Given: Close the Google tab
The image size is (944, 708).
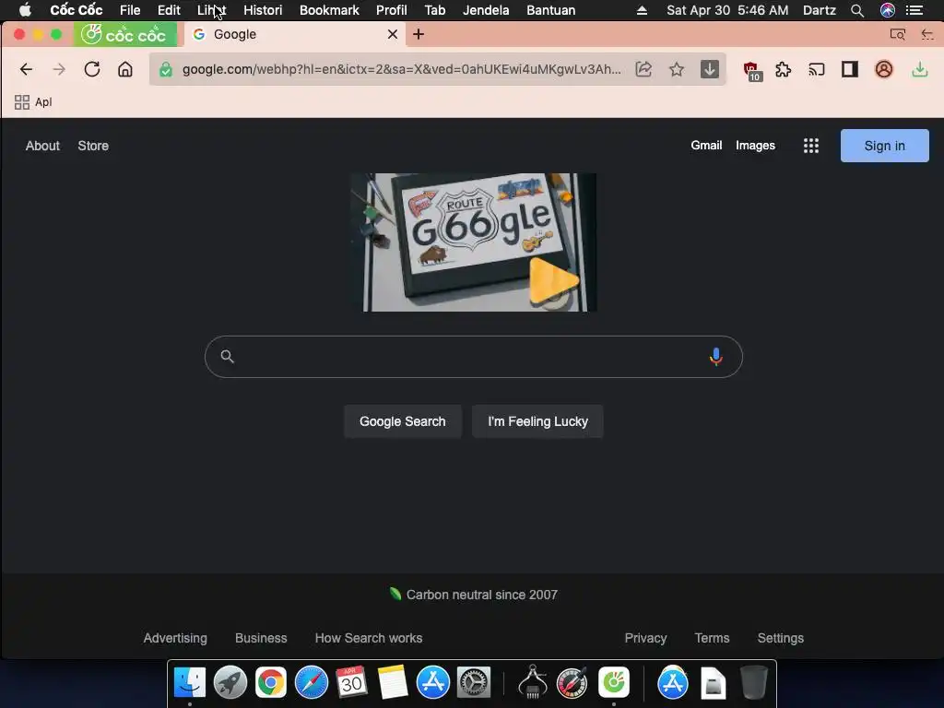Looking at the screenshot, I should pyautogui.click(x=393, y=34).
